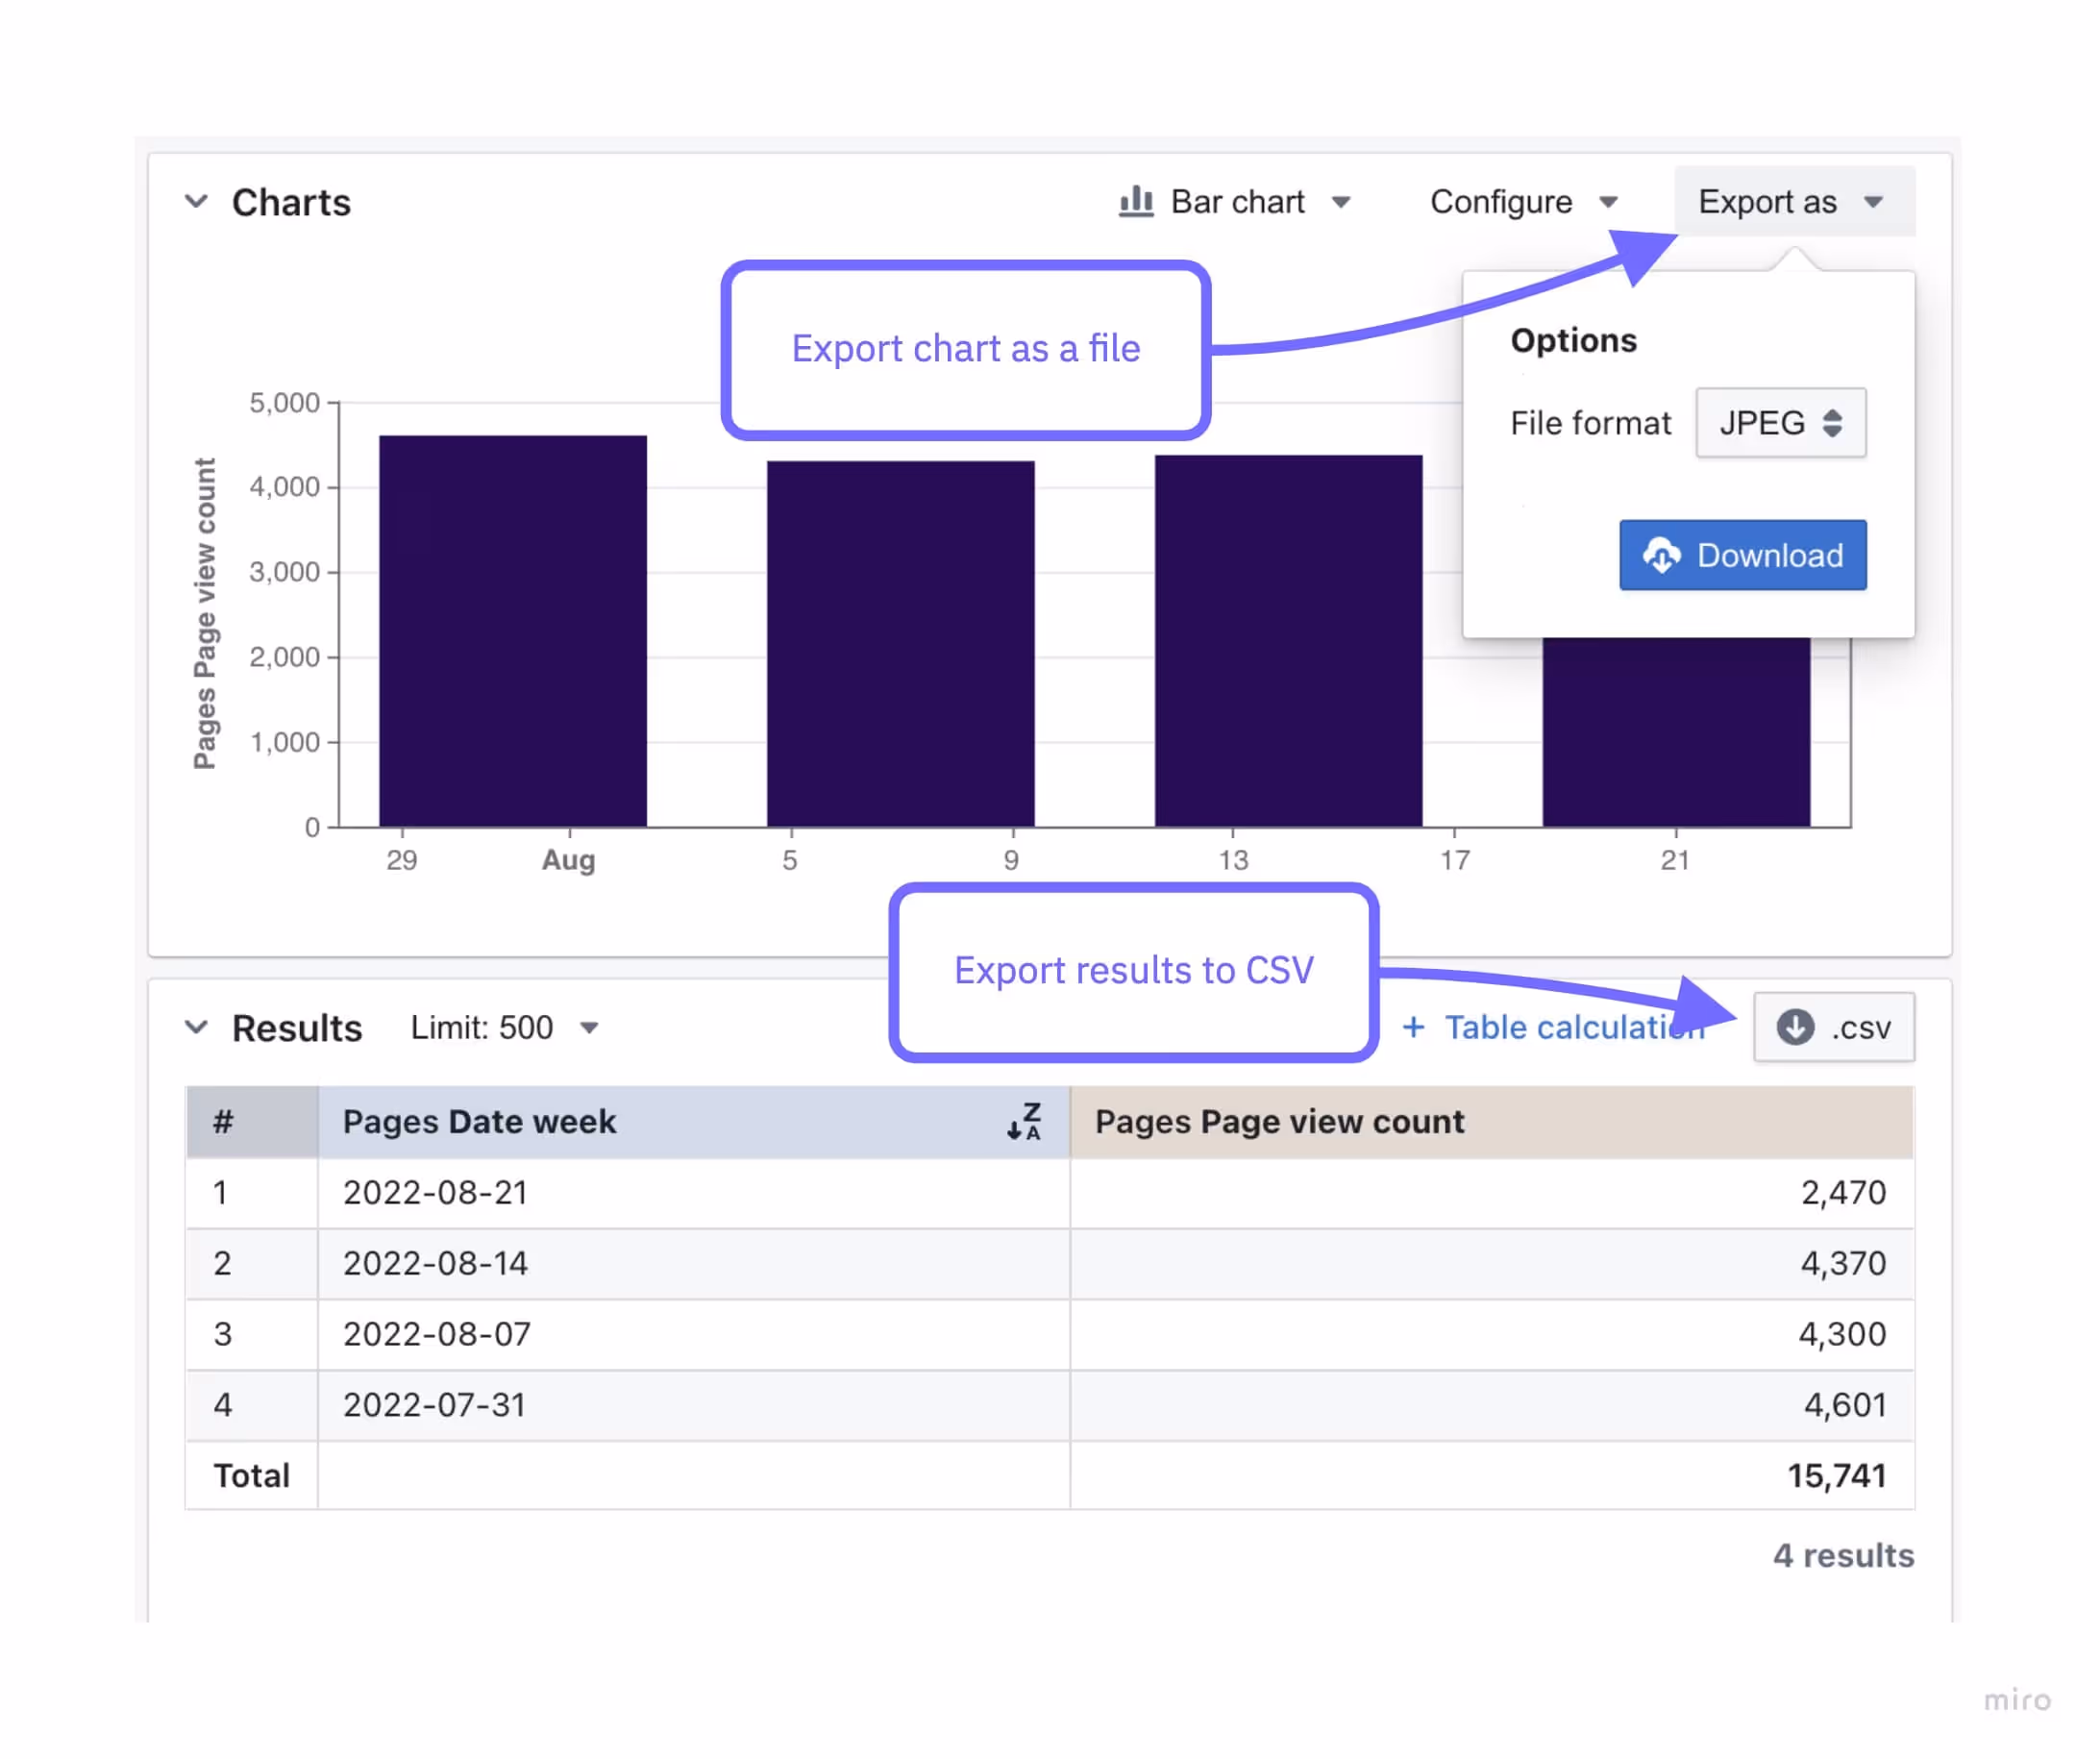Open the Bar chart type dropdown arrow

click(x=1342, y=203)
